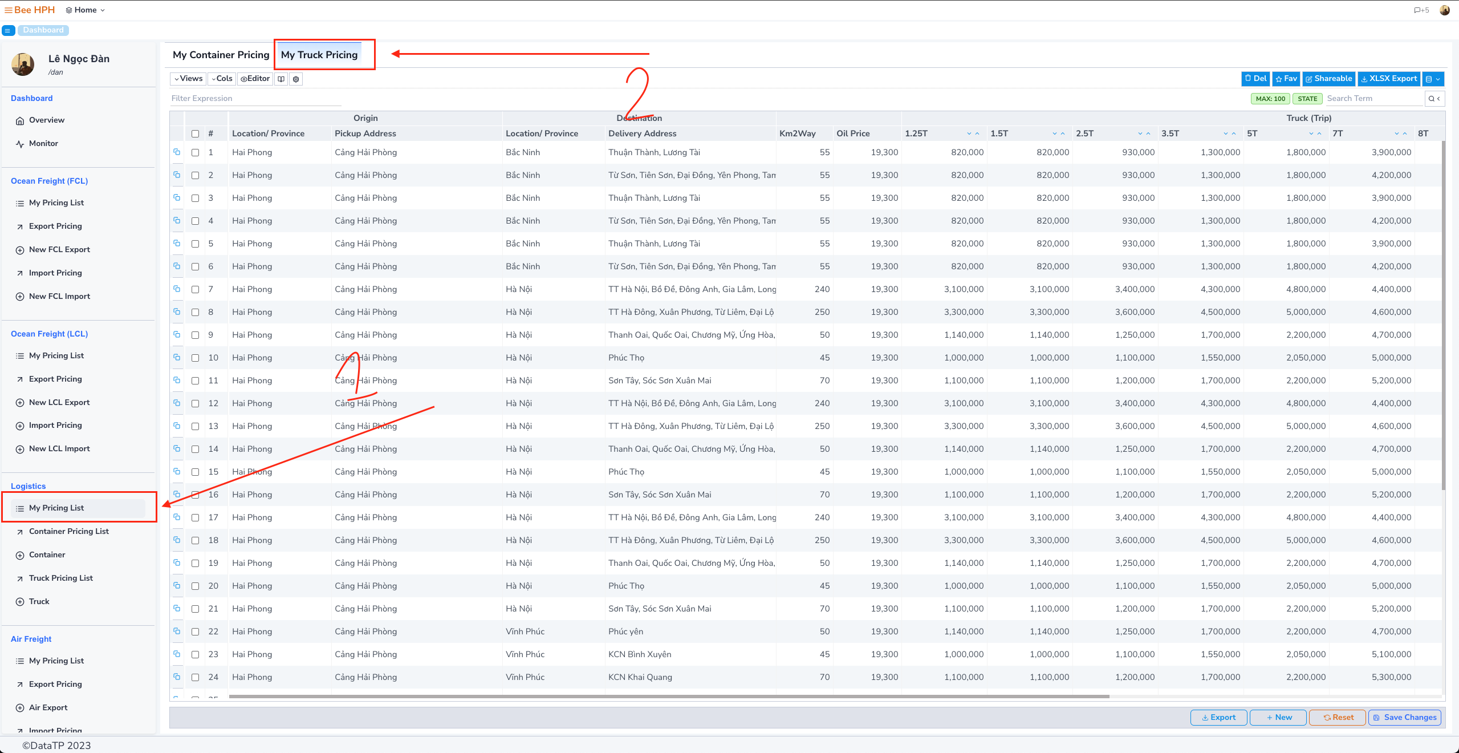Click the cube icon next to Editor

[x=296, y=79]
